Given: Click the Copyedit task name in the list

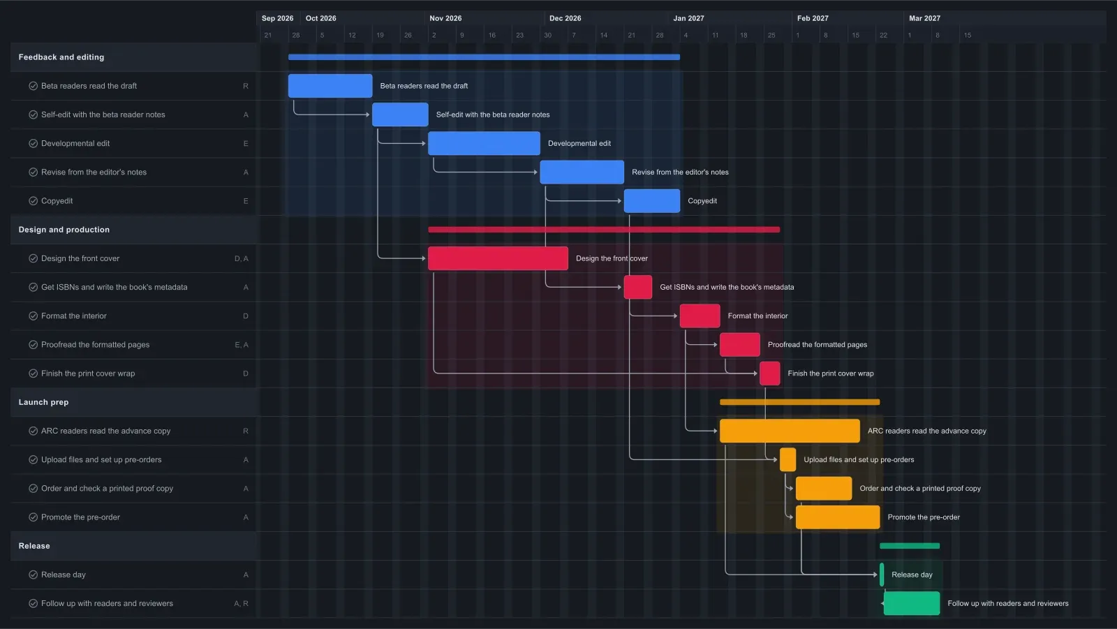Looking at the screenshot, I should tap(57, 201).
